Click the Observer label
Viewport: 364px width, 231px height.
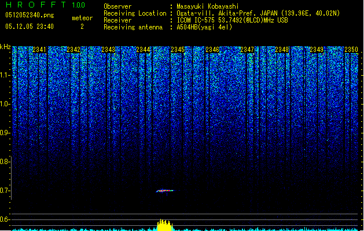pos(117,6)
